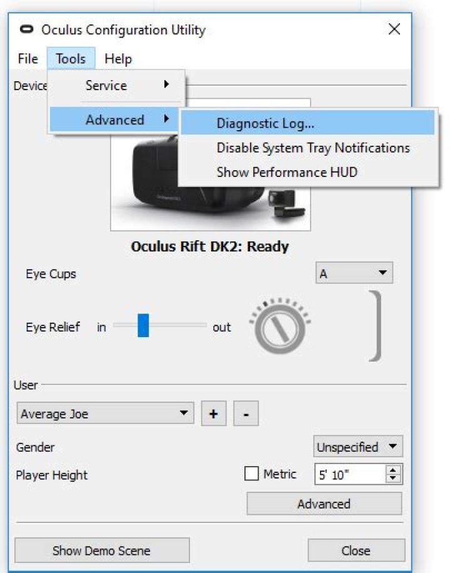Enable the Metric checkbox
The height and width of the screenshot is (573, 450).
(251, 474)
